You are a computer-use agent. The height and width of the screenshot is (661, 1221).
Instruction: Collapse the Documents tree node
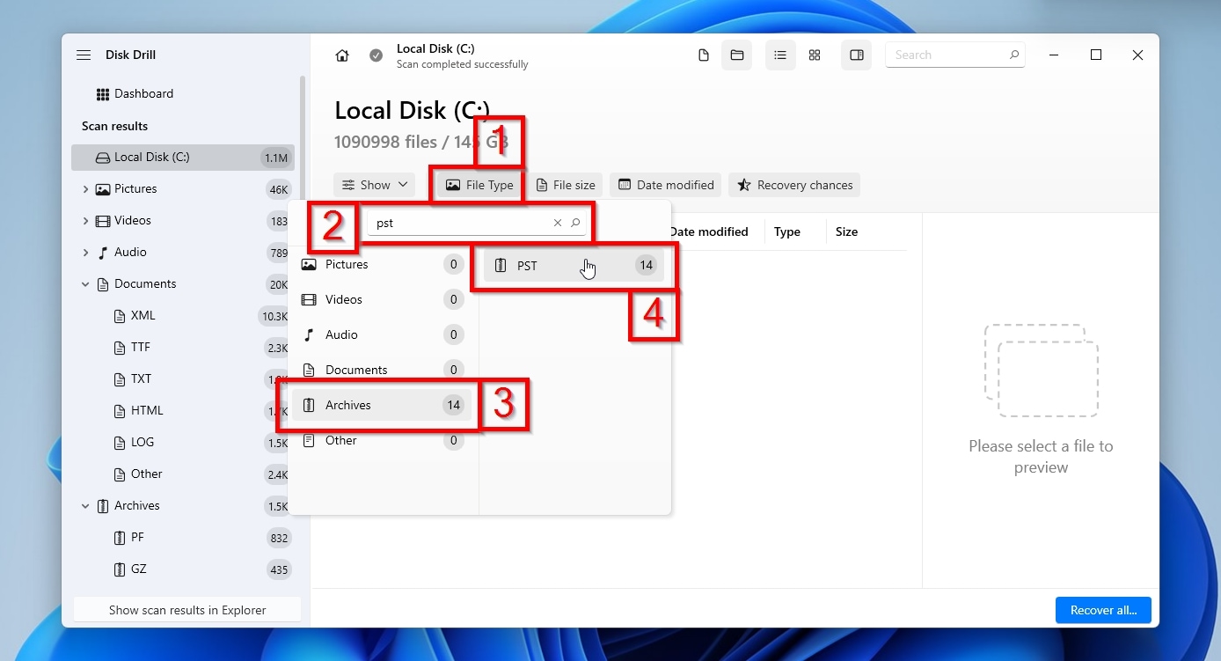[85, 284]
